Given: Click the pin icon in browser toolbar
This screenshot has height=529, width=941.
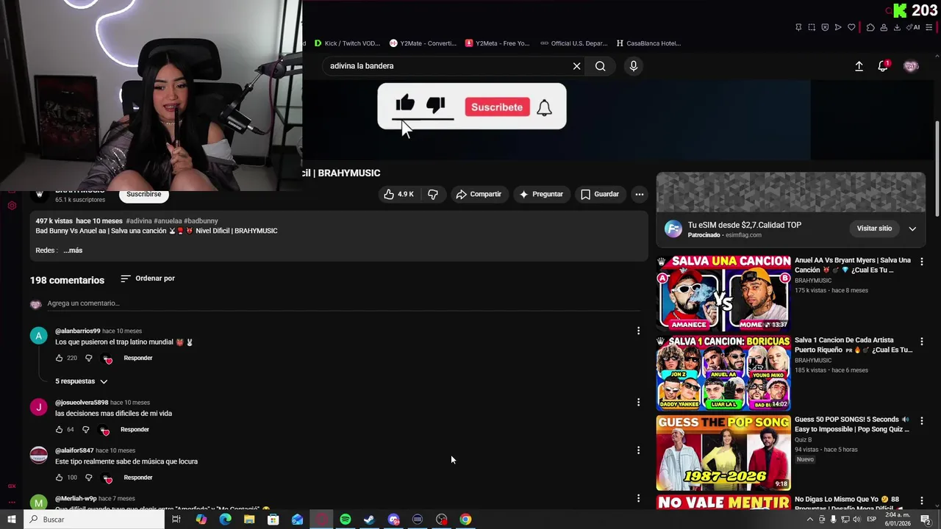Looking at the screenshot, I should 798,27.
